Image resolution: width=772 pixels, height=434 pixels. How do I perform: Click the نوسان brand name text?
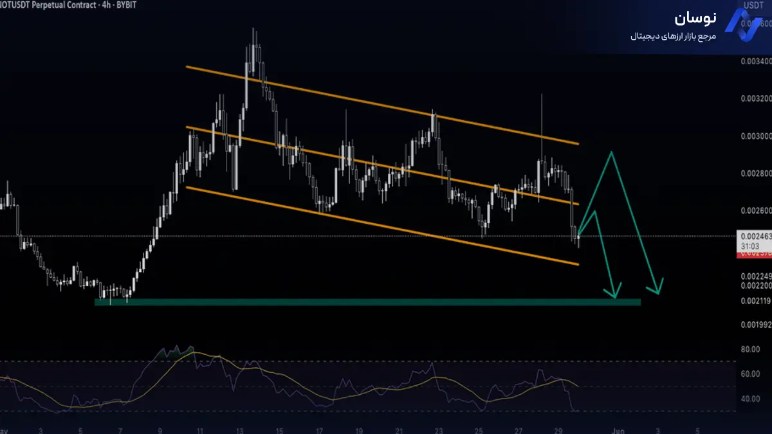[695, 17]
